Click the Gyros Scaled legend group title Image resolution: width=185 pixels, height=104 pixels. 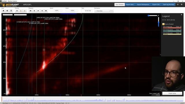pos(169,24)
